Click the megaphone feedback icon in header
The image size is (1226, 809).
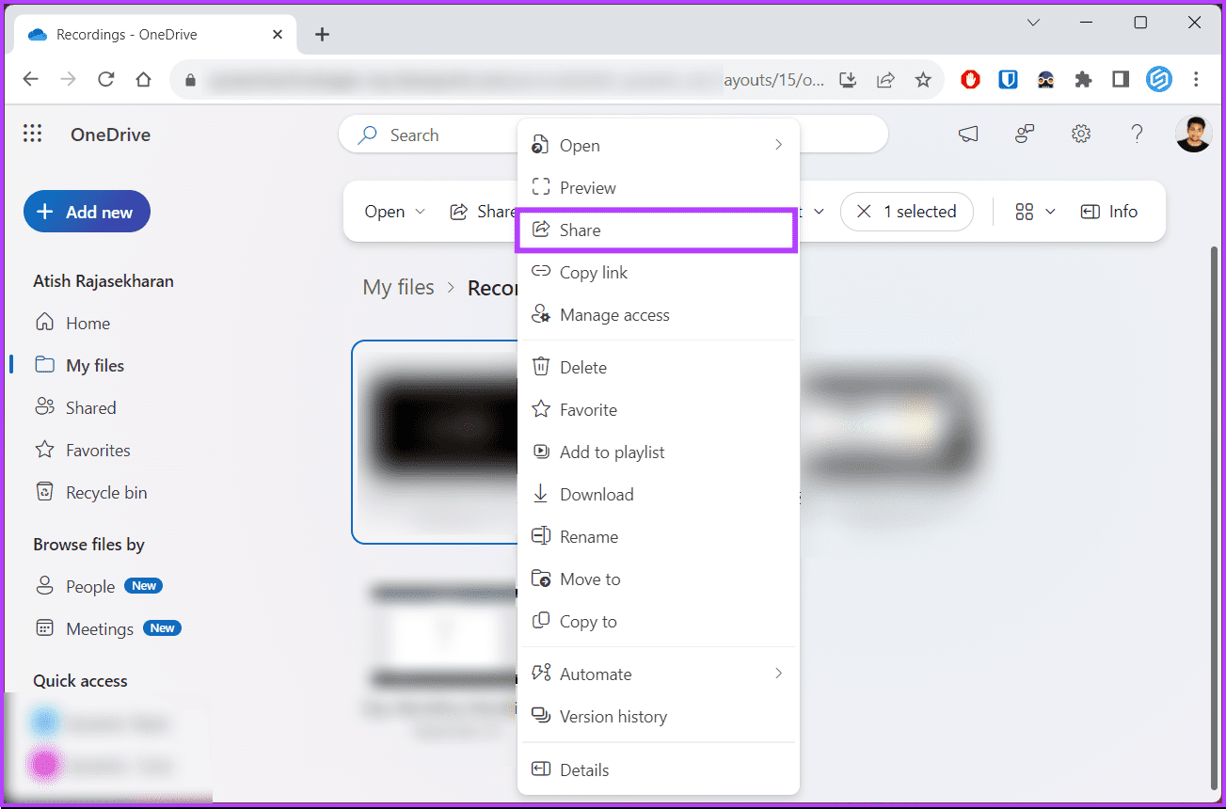968,135
